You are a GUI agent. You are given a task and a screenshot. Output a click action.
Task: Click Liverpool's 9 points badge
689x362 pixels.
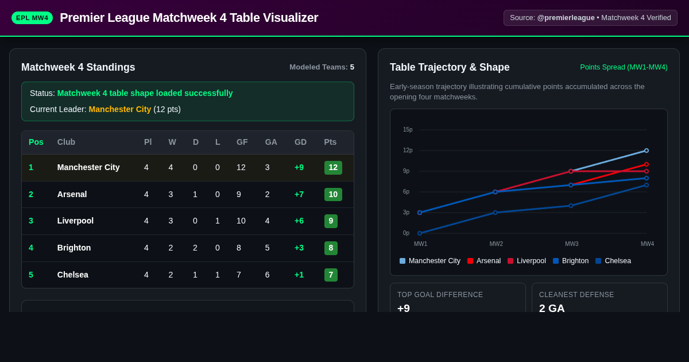pos(331,221)
